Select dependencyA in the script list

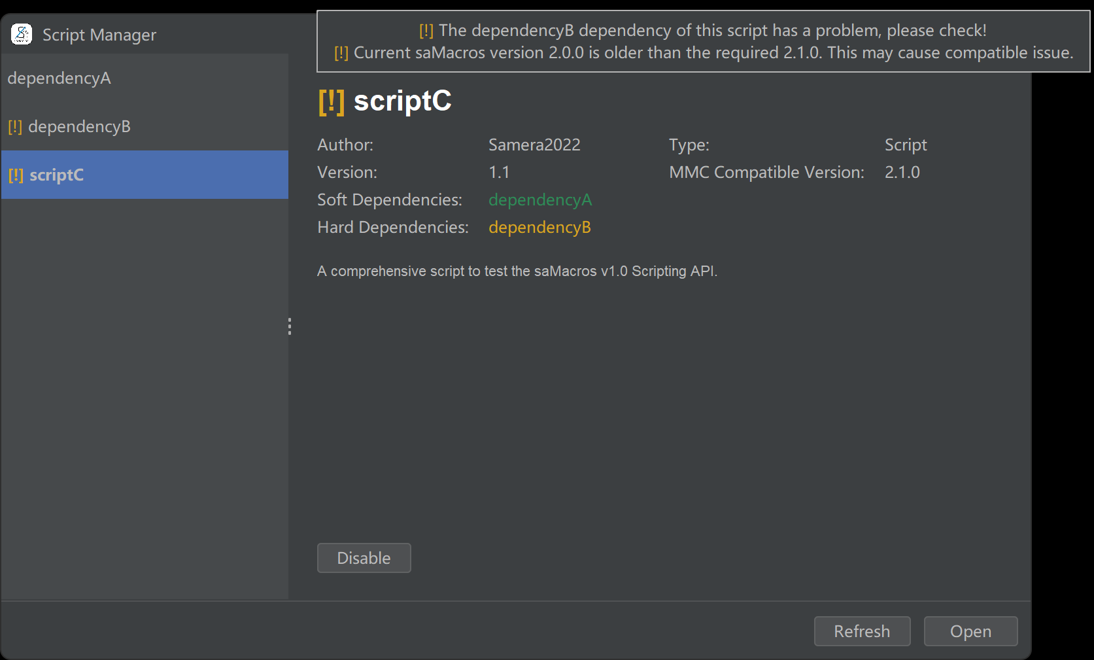[x=60, y=78]
